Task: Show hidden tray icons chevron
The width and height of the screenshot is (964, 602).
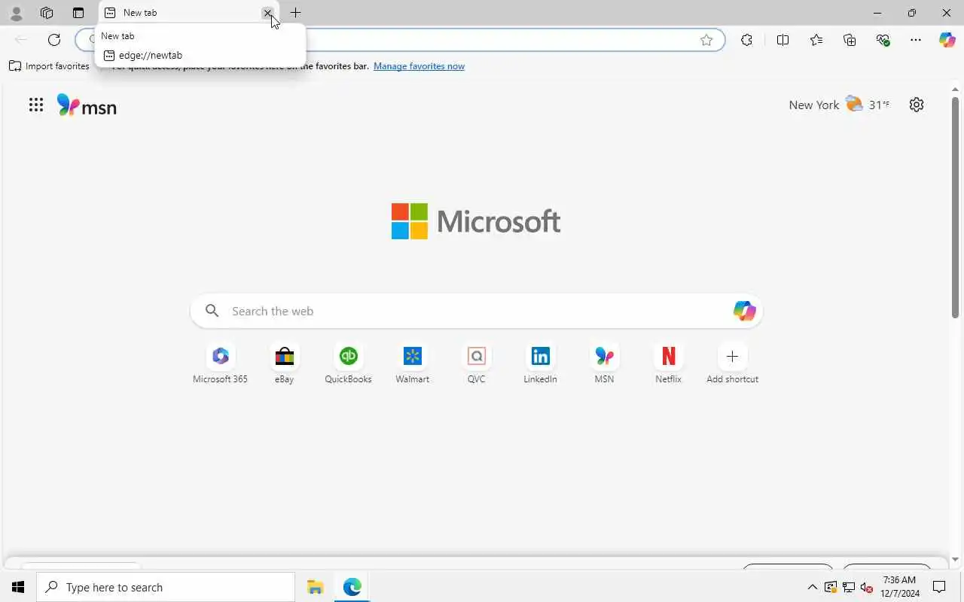Action: click(x=812, y=587)
